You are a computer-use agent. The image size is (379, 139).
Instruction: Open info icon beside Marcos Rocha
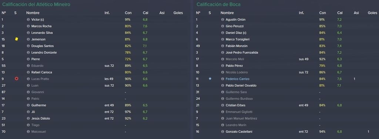click(x=28, y=26)
